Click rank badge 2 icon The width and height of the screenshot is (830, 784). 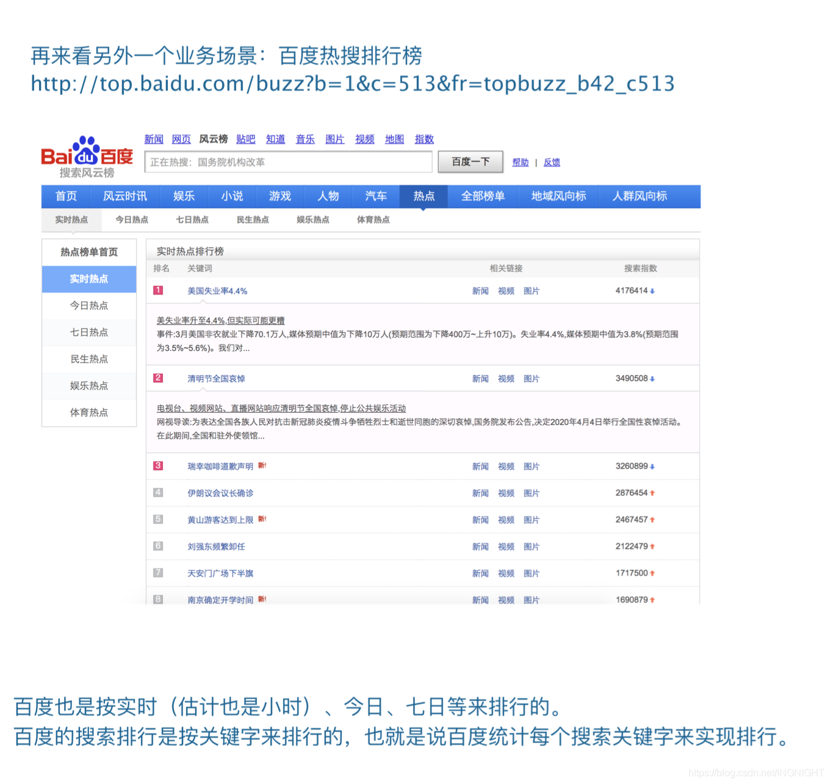pyautogui.click(x=158, y=378)
